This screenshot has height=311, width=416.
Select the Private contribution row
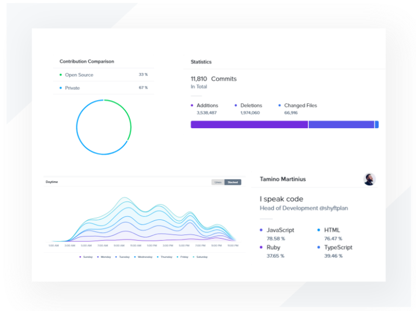pos(103,88)
